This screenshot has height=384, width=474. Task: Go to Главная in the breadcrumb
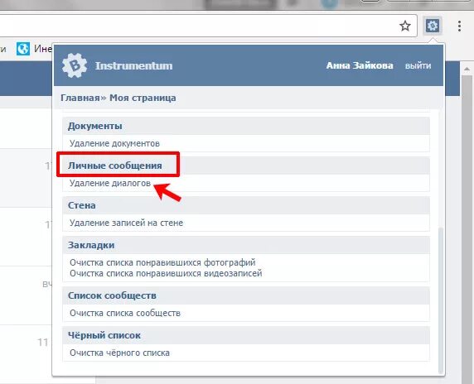pos(80,98)
